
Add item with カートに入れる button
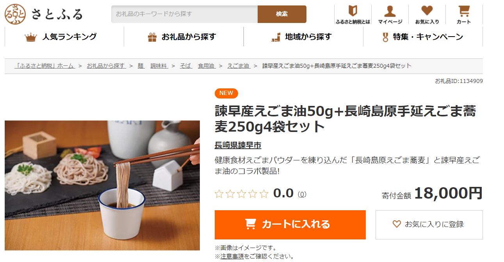[x=290, y=225]
